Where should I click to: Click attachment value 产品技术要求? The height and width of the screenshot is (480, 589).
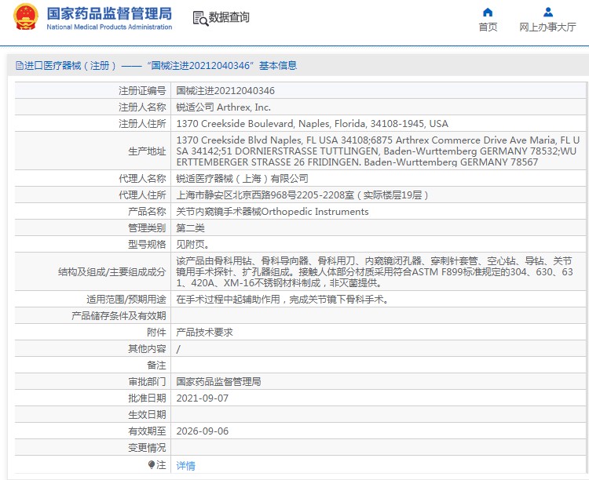205,332
